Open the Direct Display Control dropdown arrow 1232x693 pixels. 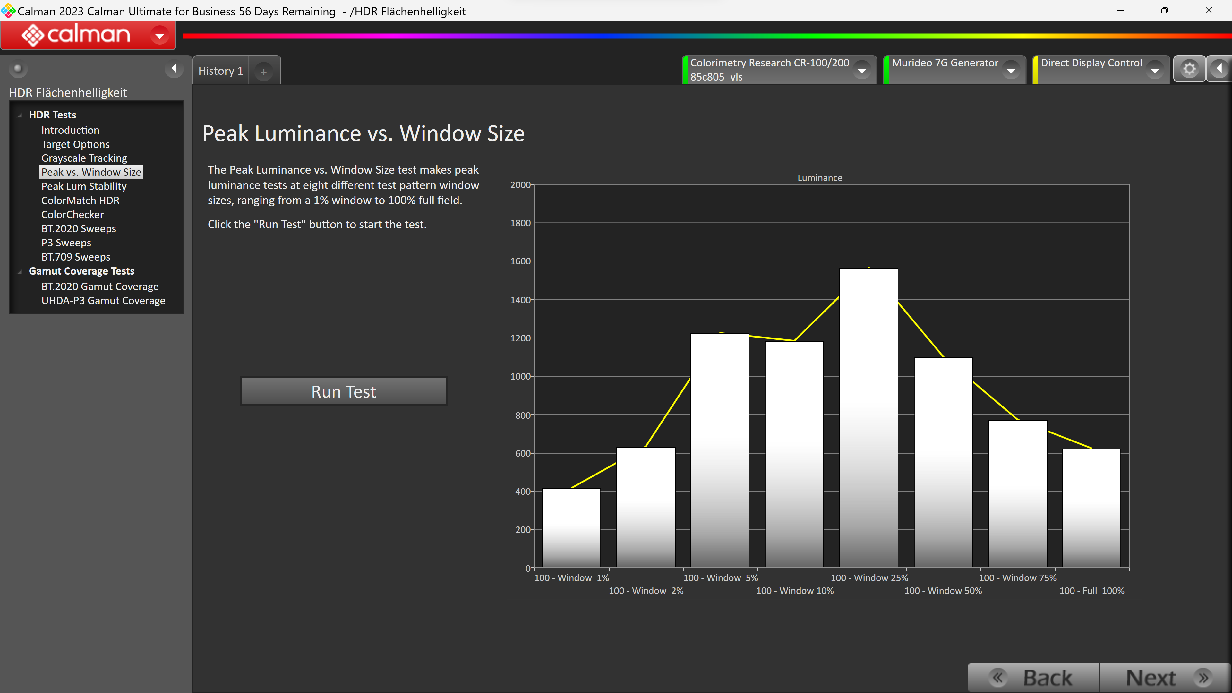[1155, 70]
